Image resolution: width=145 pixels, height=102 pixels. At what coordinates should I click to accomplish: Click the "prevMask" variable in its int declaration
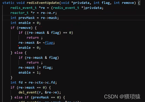27,18
